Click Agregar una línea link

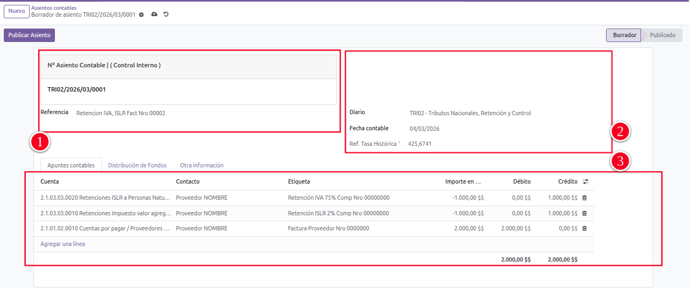tap(62, 244)
